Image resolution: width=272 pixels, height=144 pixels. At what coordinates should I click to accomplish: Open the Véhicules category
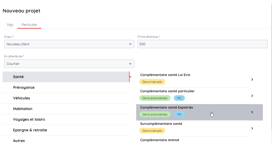66,98
